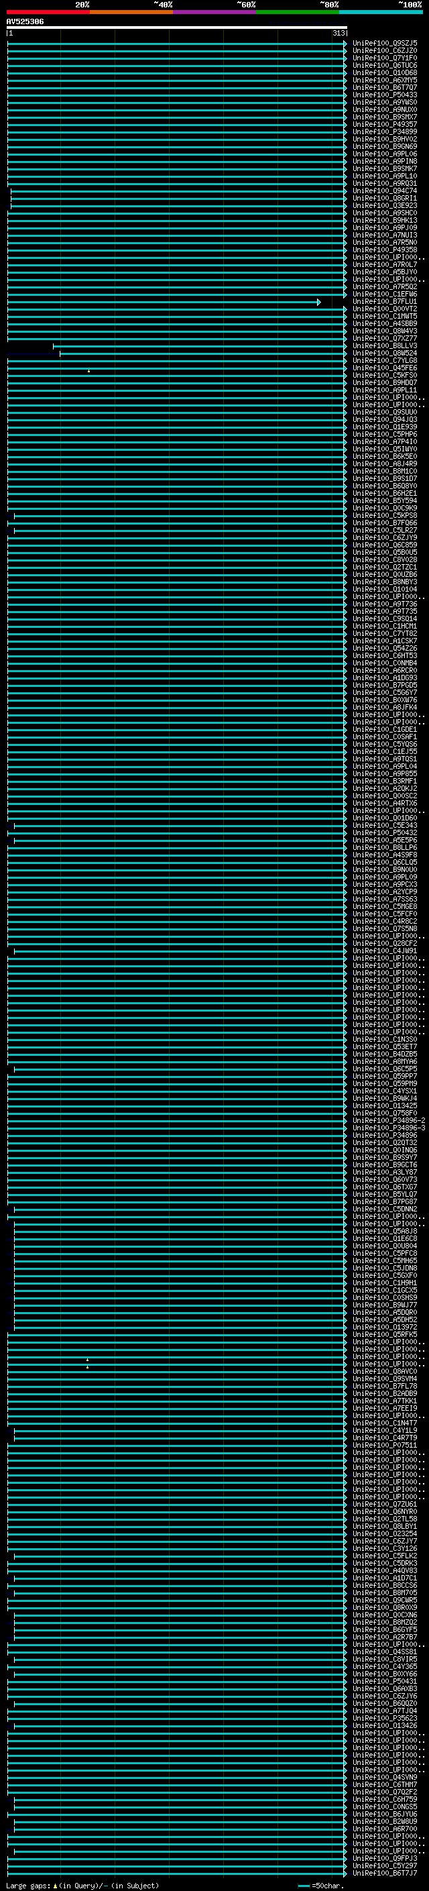
Task: Click the UniRef100_Q8W524 label
Action: (x=385, y=353)
